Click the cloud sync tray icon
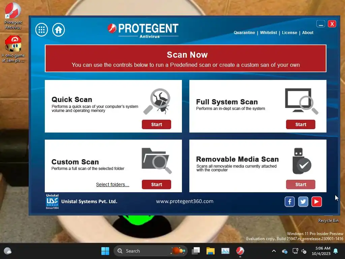This screenshot has width=345, height=259. point(284,251)
